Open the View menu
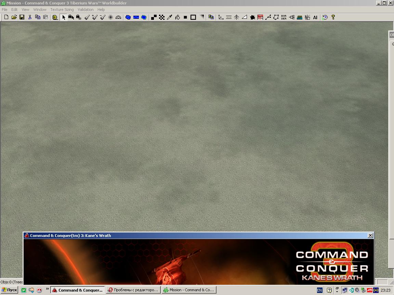The width and height of the screenshot is (394, 295). 25,10
